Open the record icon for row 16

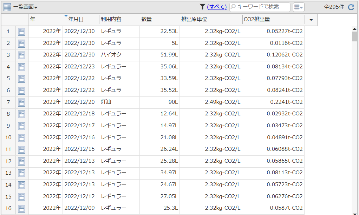click(x=21, y=208)
